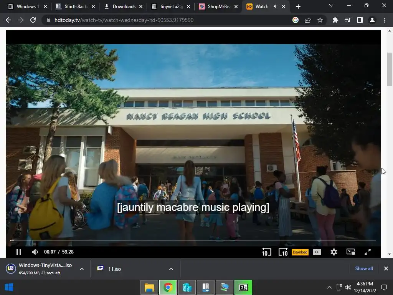The width and height of the screenshot is (393, 295).
Task: Click the 00:07 / 59:28 time display
Action: click(x=59, y=252)
